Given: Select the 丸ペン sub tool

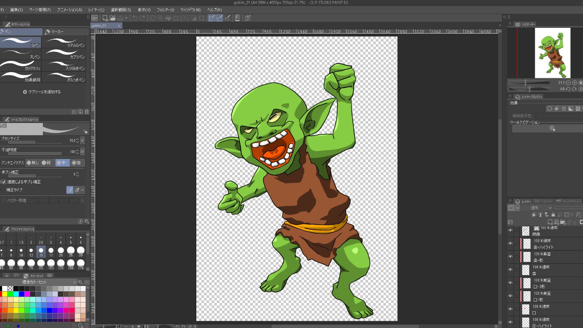Looking at the screenshot, I should [x=20, y=54].
